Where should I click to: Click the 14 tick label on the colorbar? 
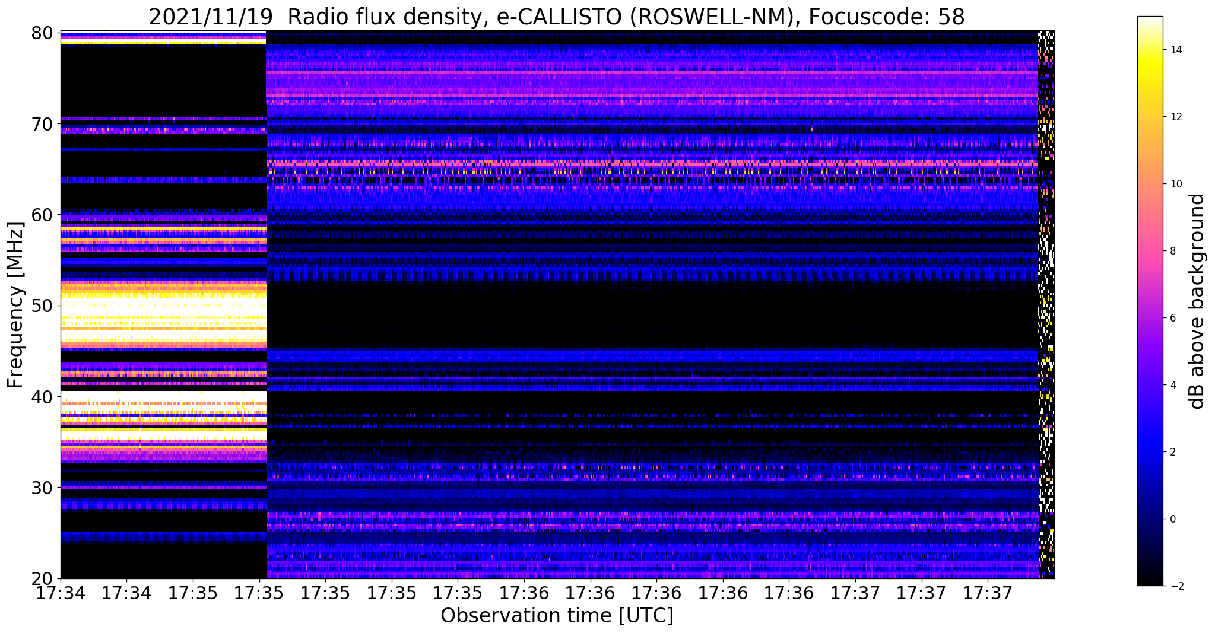click(x=1175, y=50)
